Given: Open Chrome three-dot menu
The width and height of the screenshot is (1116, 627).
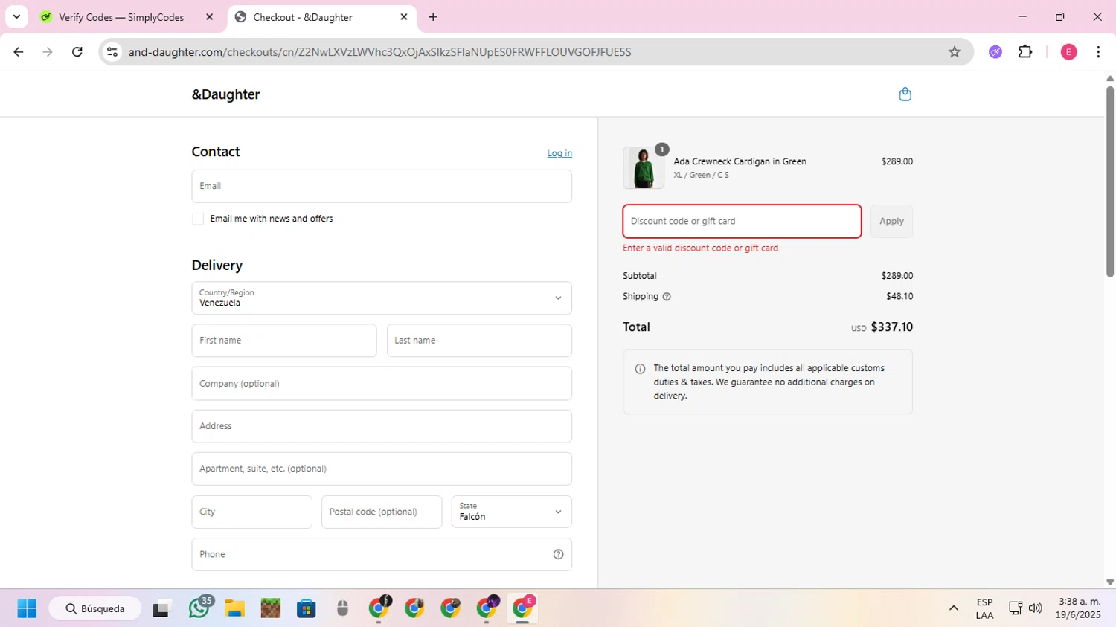Looking at the screenshot, I should [1098, 51].
